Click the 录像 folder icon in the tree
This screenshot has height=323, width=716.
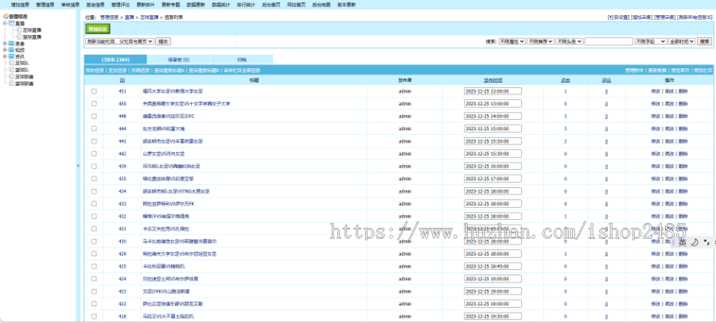[11, 44]
